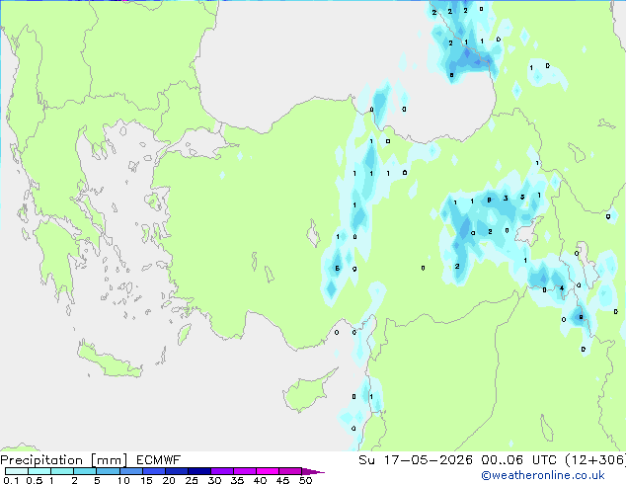Pick the 20–25 mm legend swatch
The height and width of the screenshot is (484, 626).
coord(177,471)
